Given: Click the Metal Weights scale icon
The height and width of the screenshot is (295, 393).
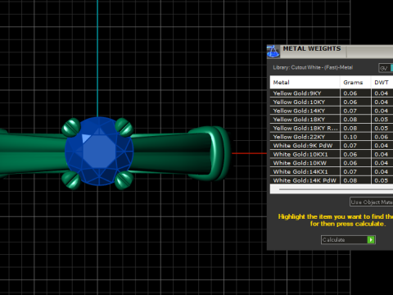Looking at the screenshot, I should pos(273,52).
